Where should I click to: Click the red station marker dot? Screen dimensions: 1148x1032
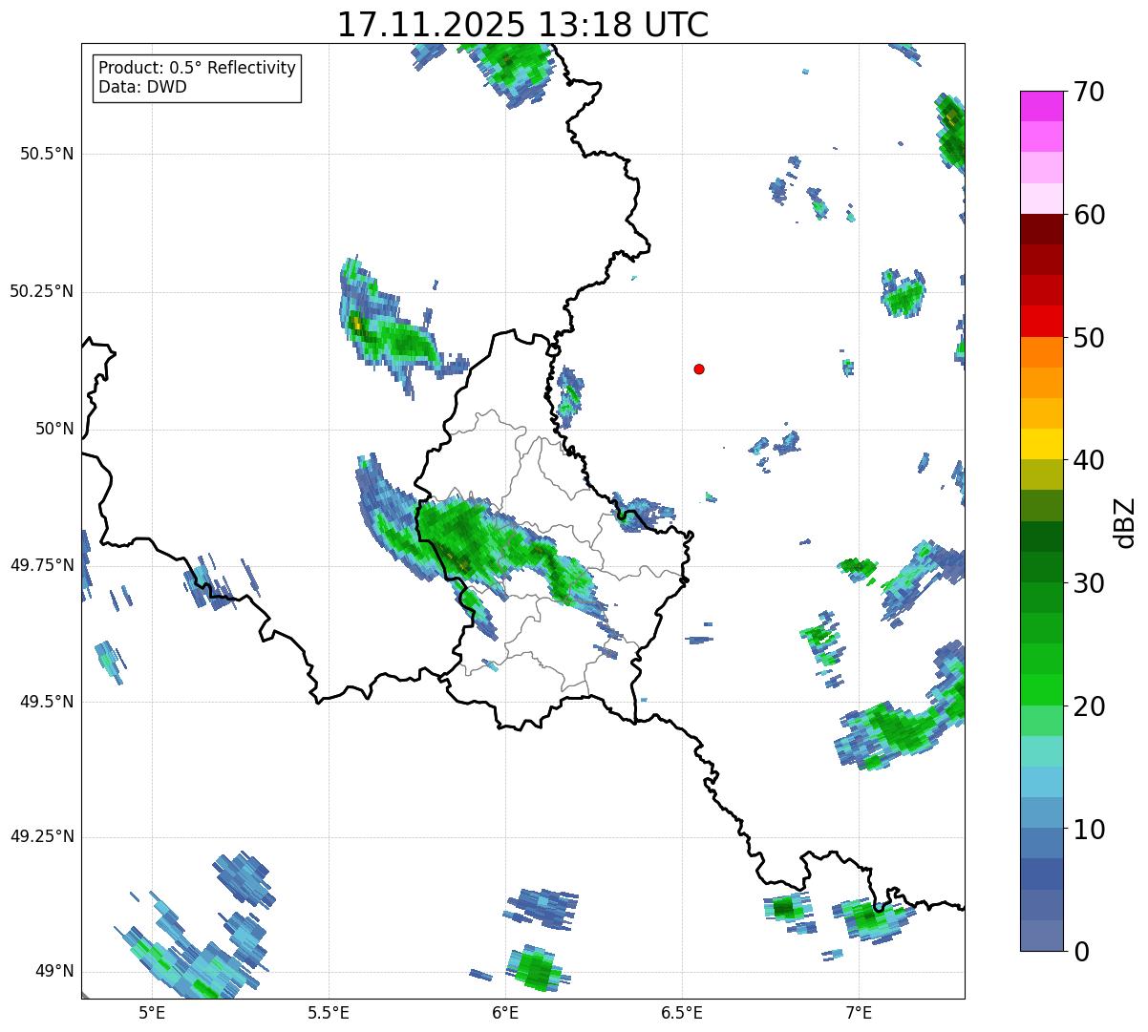click(699, 369)
